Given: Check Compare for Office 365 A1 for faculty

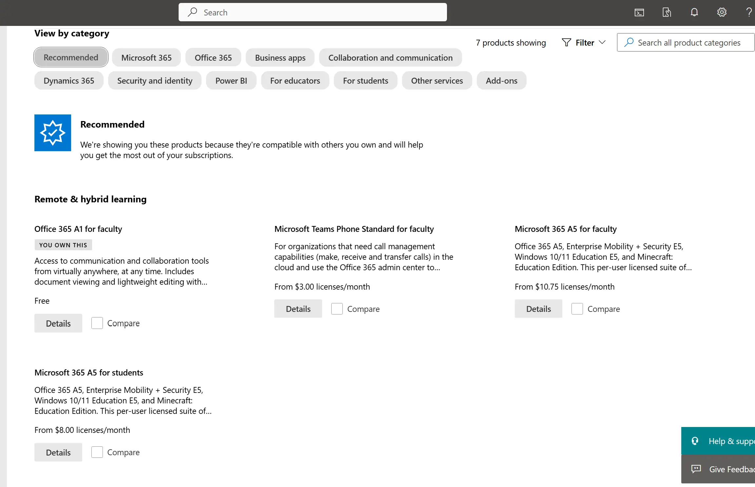Looking at the screenshot, I should point(97,323).
